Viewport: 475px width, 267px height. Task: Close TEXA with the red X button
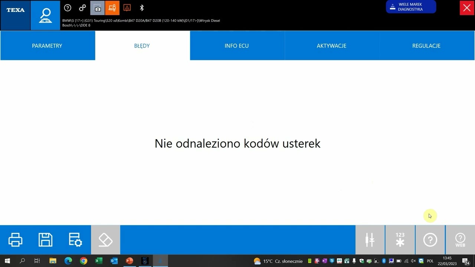467,8
